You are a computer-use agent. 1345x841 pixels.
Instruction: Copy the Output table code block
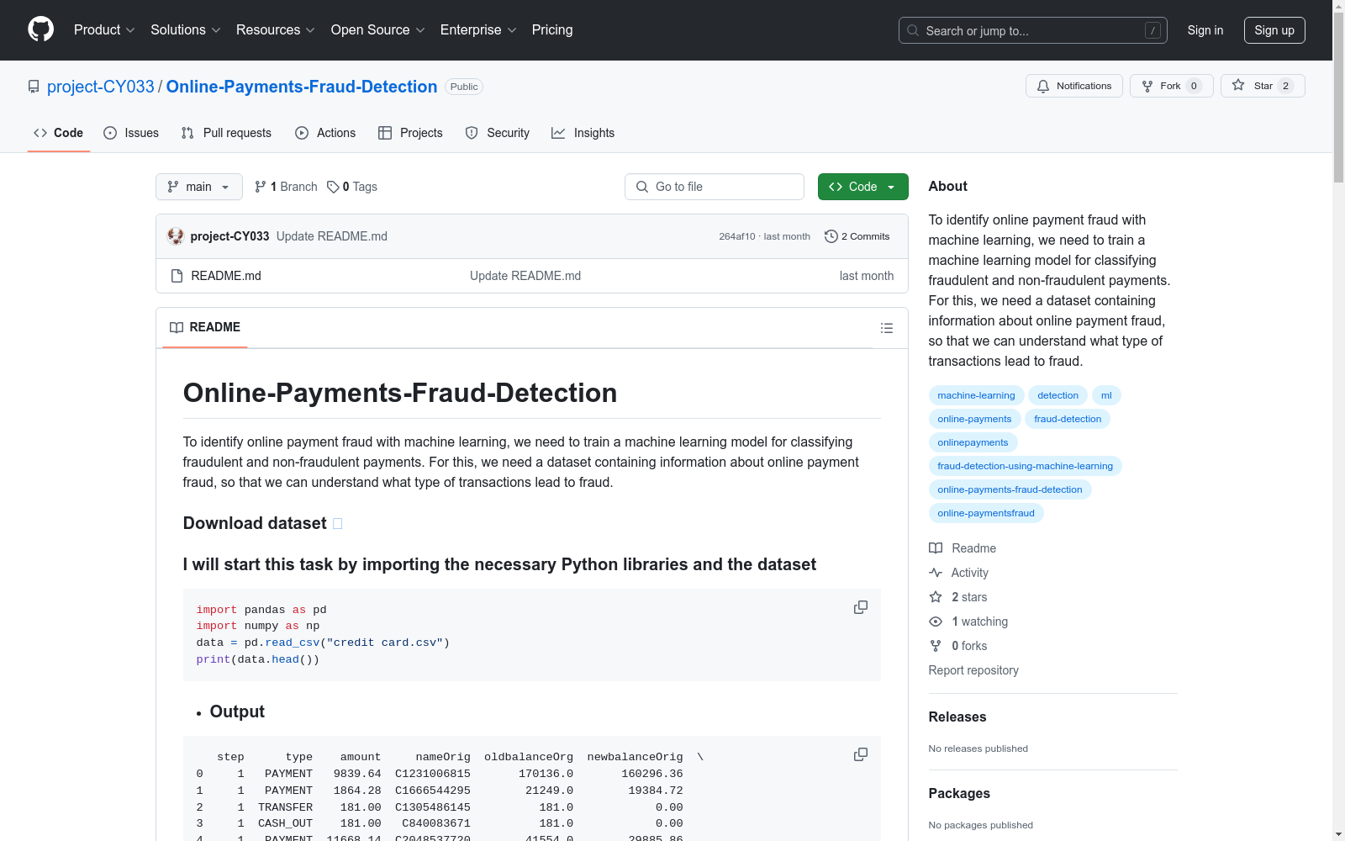[x=861, y=754]
